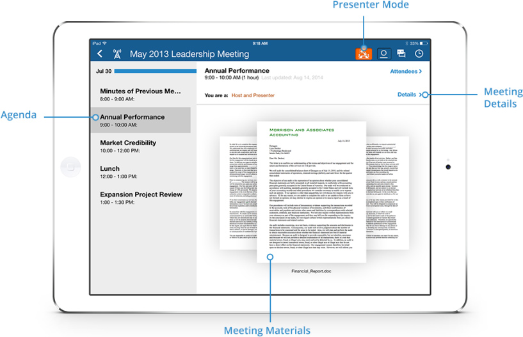This screenshot has width=523, height=337.
Task: Tap the iPad home button
Action: point(70,167)
